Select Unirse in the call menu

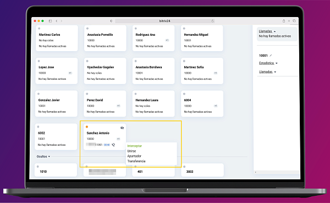pyautogui.click(x=131, y=151)
